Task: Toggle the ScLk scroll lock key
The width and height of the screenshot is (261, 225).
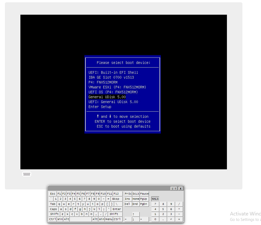Action: [136, 194]
